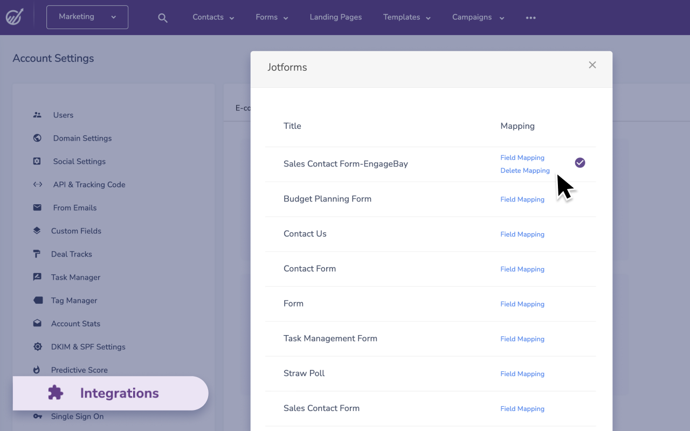Open Field Mapping for Budget Planning Form
The height and width of the screenshot is (431, 690).
522,199
